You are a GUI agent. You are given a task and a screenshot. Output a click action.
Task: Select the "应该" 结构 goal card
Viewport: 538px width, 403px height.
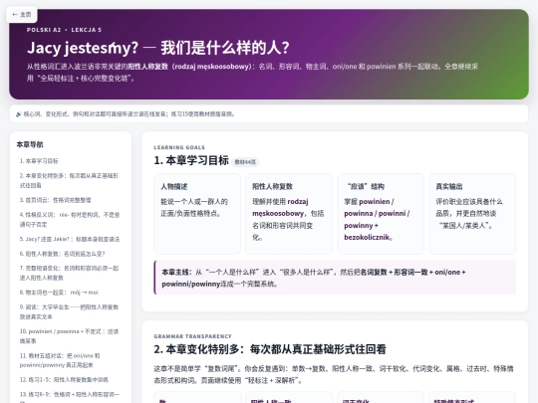click(381, 214)
